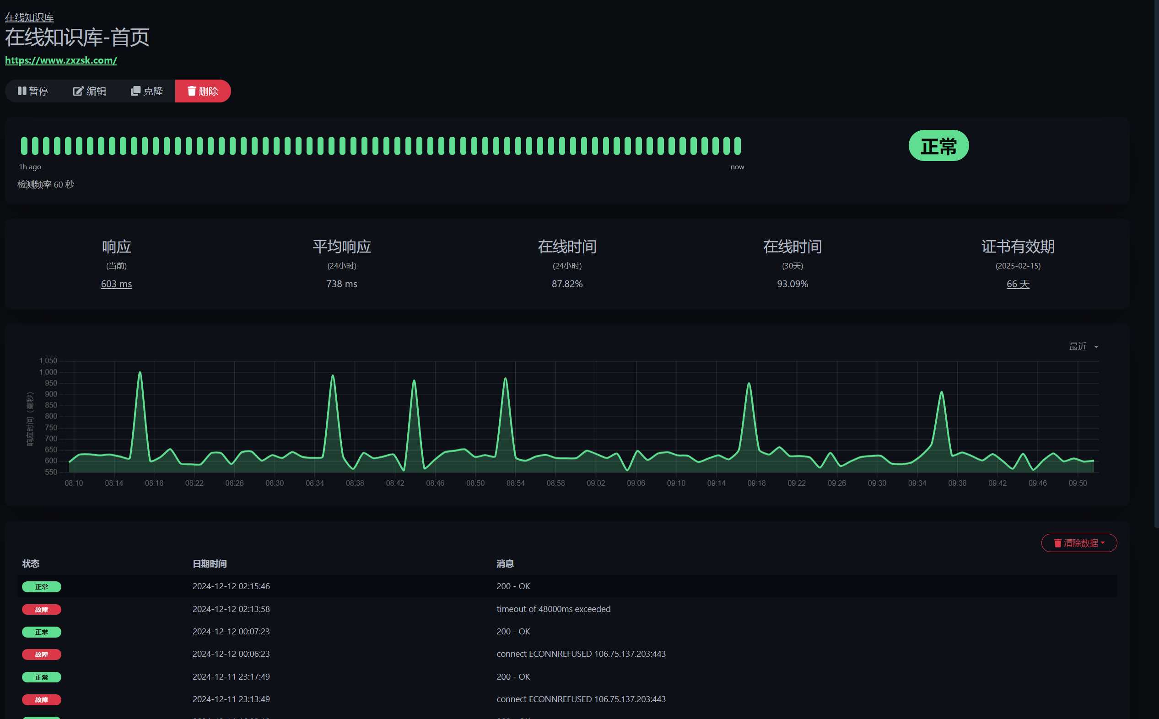
Task: Click the 603 ms current response value
Action: tap(117, 284)
